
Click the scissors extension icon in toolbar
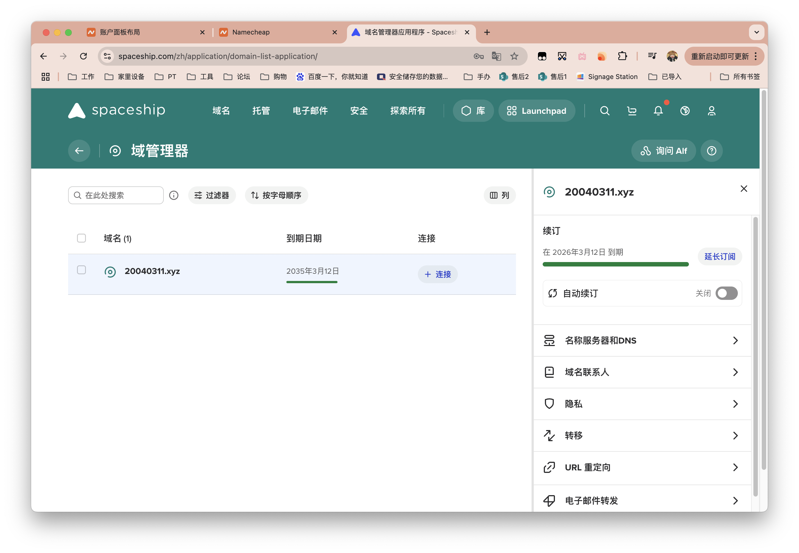tap(562, 56)
